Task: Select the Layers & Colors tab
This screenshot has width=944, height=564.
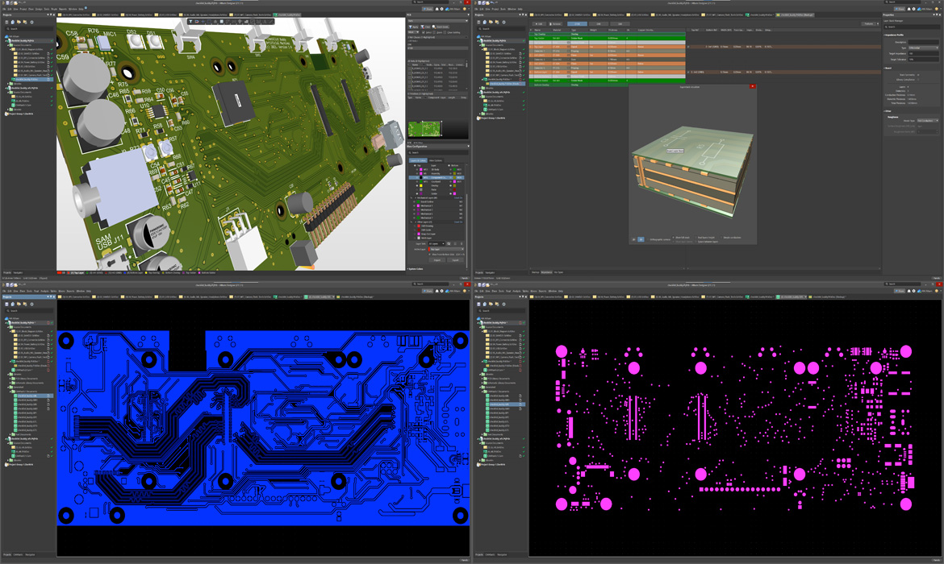Action: tap(418, 160)
